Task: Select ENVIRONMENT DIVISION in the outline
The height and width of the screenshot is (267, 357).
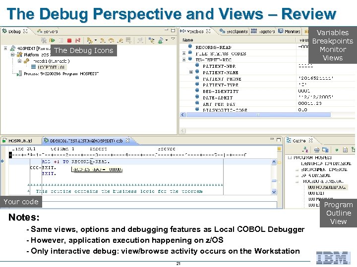Action: coord(324,170)
